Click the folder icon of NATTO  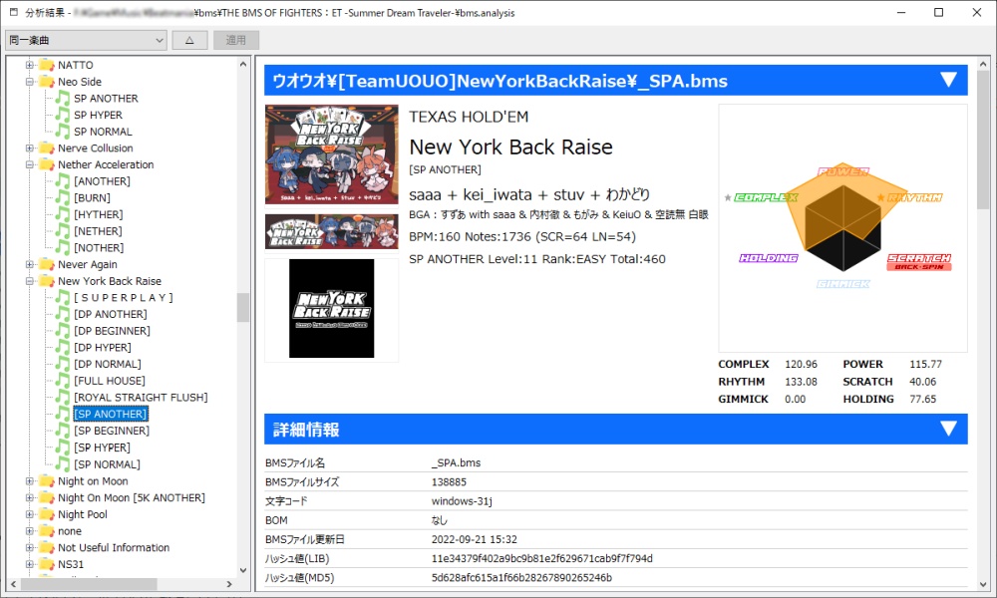[47, 65]
